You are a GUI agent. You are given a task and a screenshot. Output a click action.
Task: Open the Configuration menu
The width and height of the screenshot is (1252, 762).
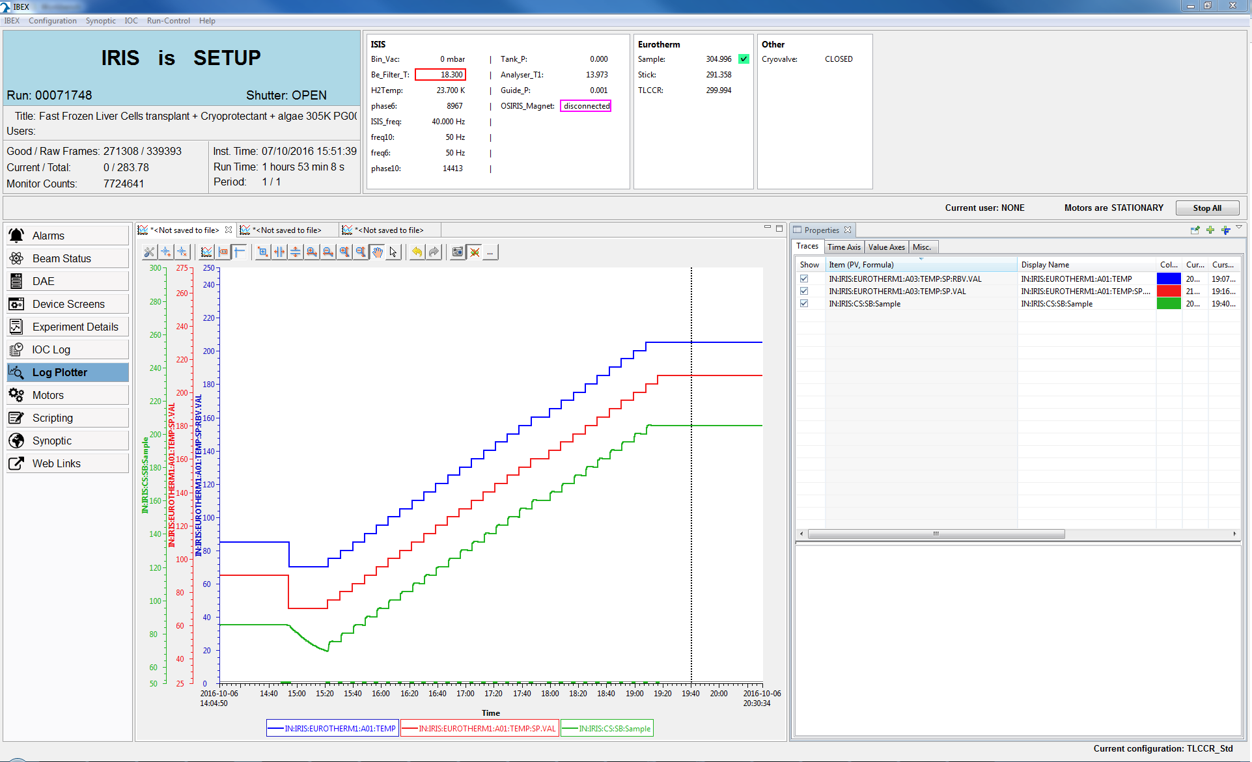click(x=52, y=20)
